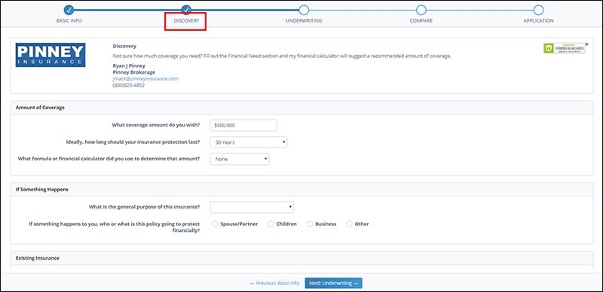
Task: Click the coverage amount field showing $500,000
Action: (x=243, y=125)
